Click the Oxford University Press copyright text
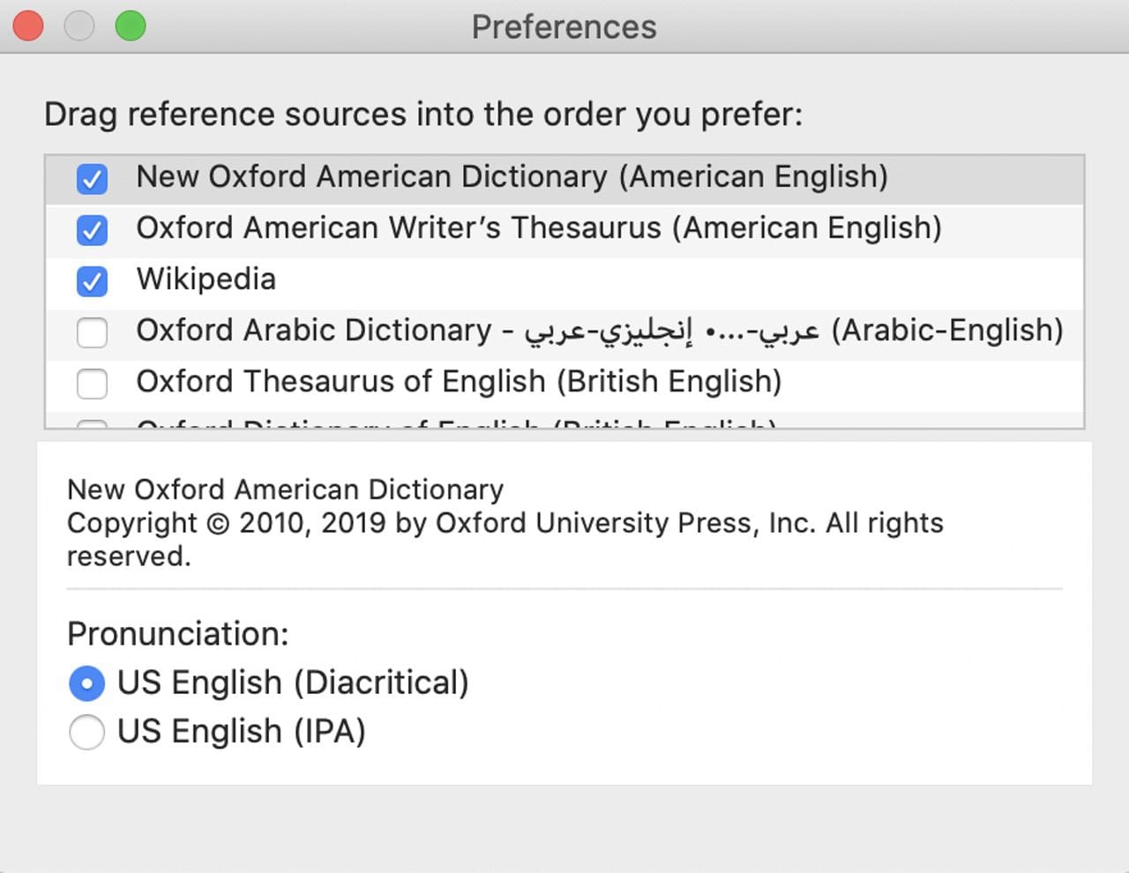1129x873 pixels. coord(505,523)
